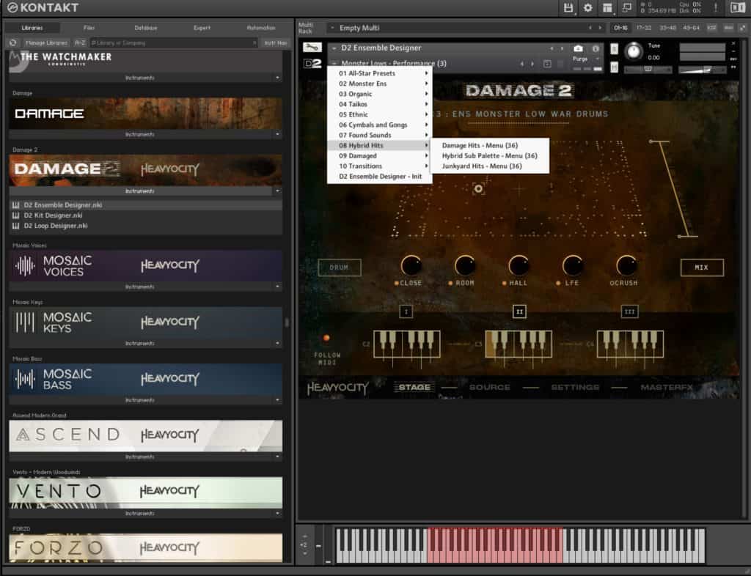
Task: Toggle A-Z library sorting
Action: [x=80, y=43]
